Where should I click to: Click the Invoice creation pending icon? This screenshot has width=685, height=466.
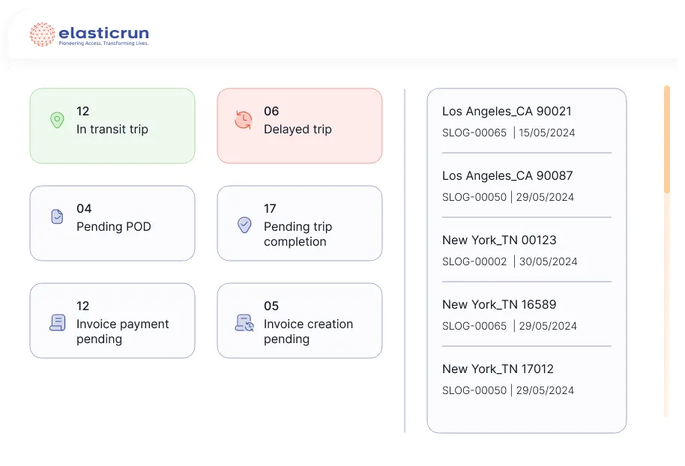pos(244,322)
